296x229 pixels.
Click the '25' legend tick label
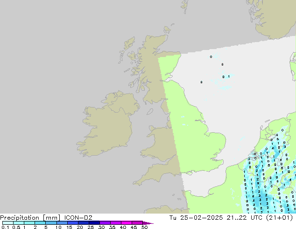pyautogui.click(x=91, y=227)
